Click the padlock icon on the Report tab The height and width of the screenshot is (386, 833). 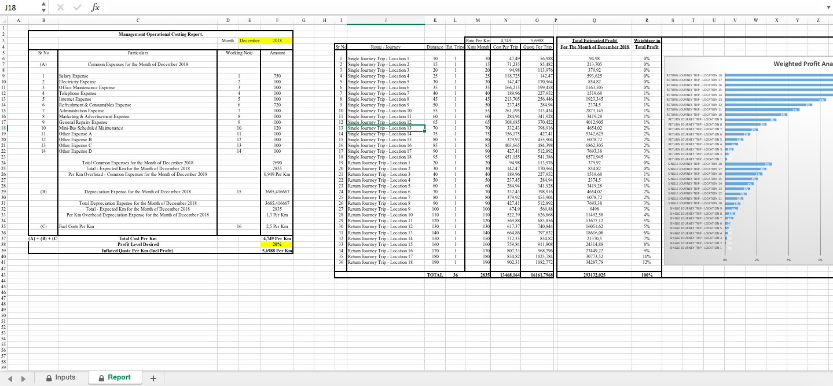[x=102, y=377]
